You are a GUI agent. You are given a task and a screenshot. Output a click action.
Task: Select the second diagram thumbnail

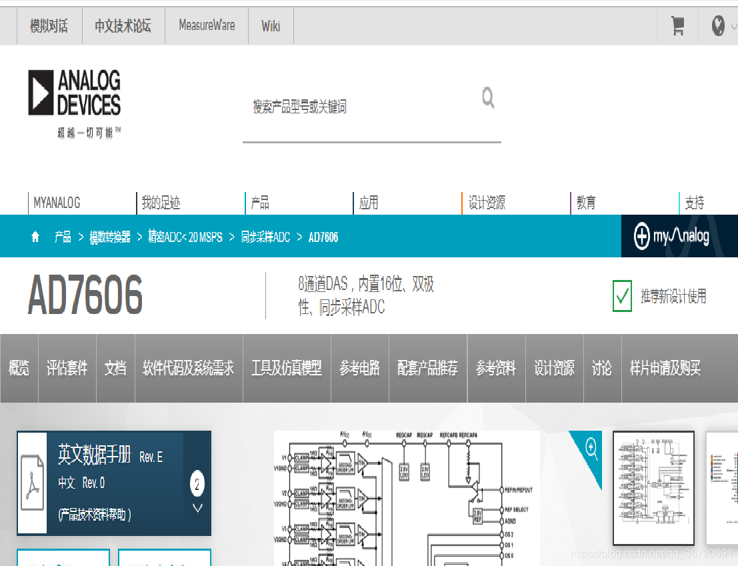tap(721, 488)
